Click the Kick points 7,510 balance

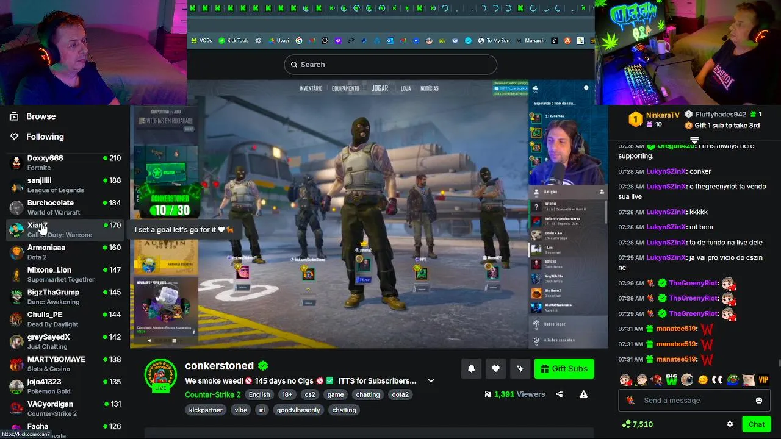[637, 424]
